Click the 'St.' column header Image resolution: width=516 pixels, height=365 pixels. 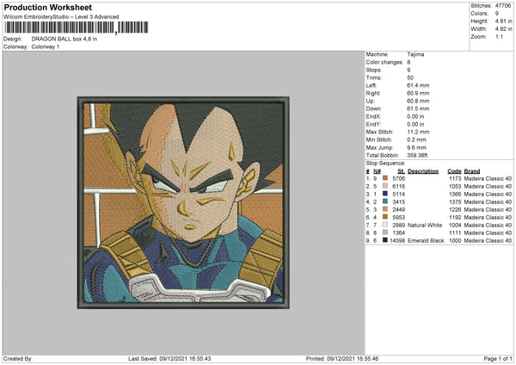pos(401,171)
